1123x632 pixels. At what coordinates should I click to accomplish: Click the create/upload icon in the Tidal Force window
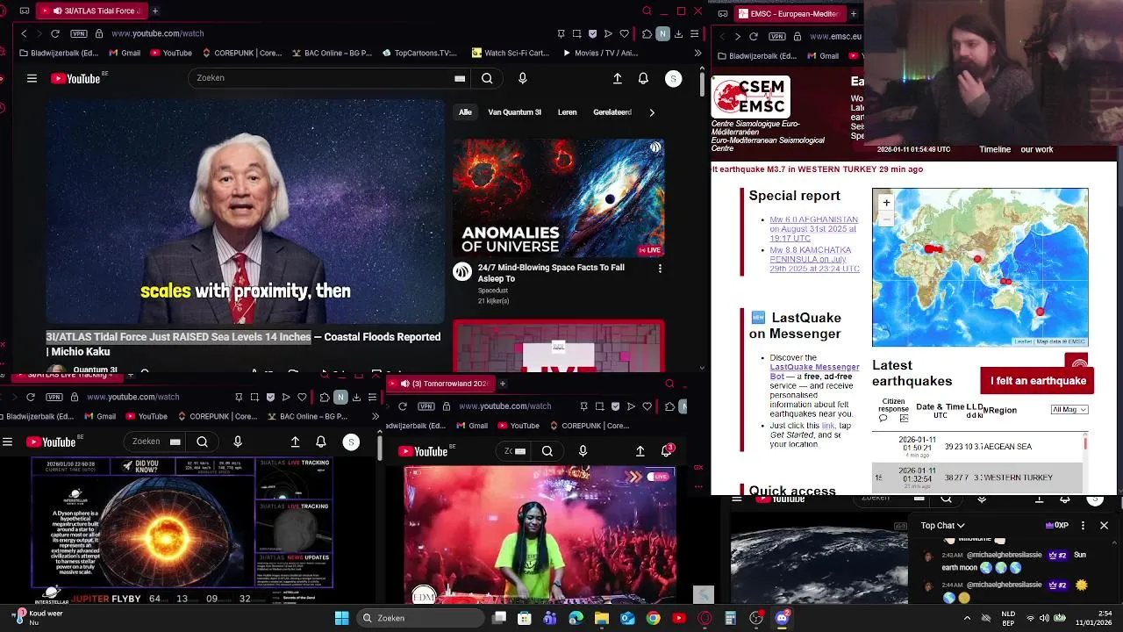[617, 78]
